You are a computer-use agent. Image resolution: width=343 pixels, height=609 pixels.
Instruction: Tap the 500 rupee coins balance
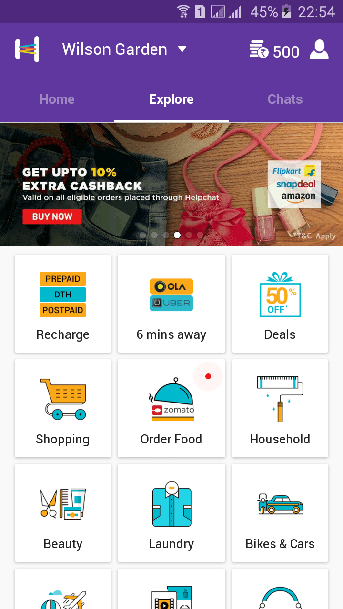274,51
